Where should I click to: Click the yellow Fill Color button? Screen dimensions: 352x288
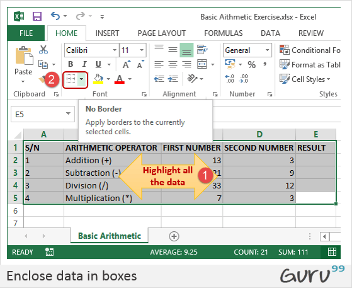click(x=98, y=79)
